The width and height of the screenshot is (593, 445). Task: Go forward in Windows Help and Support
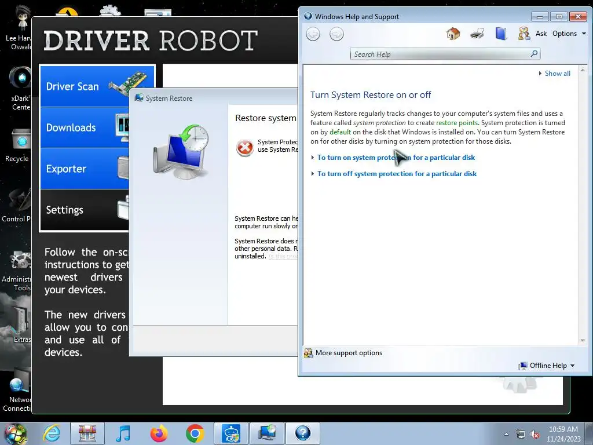(x=336, y=34)
